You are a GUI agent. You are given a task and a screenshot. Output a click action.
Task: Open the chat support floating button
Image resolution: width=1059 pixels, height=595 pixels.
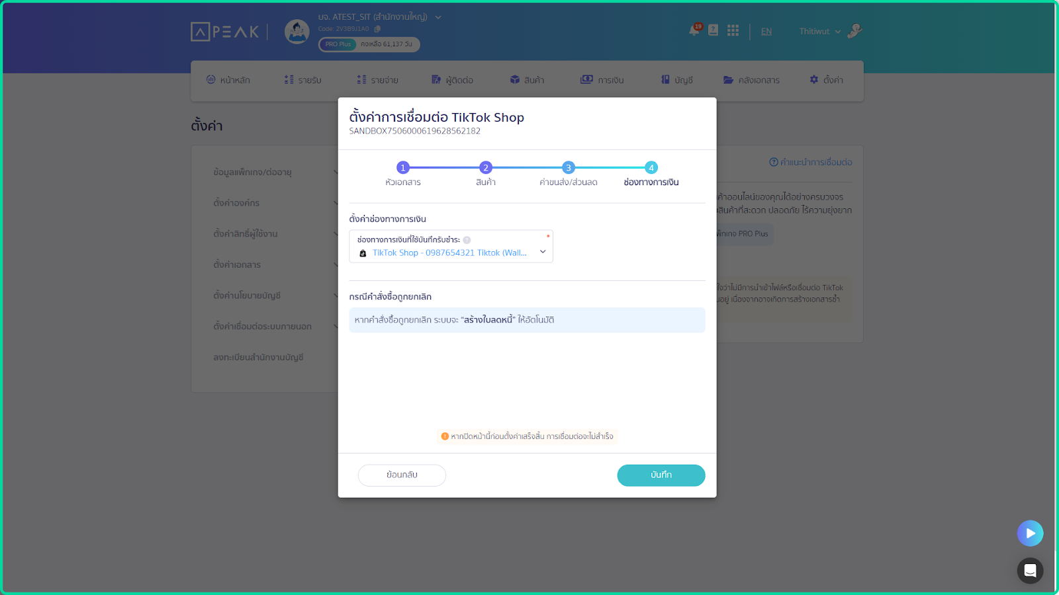(1030, 571)
